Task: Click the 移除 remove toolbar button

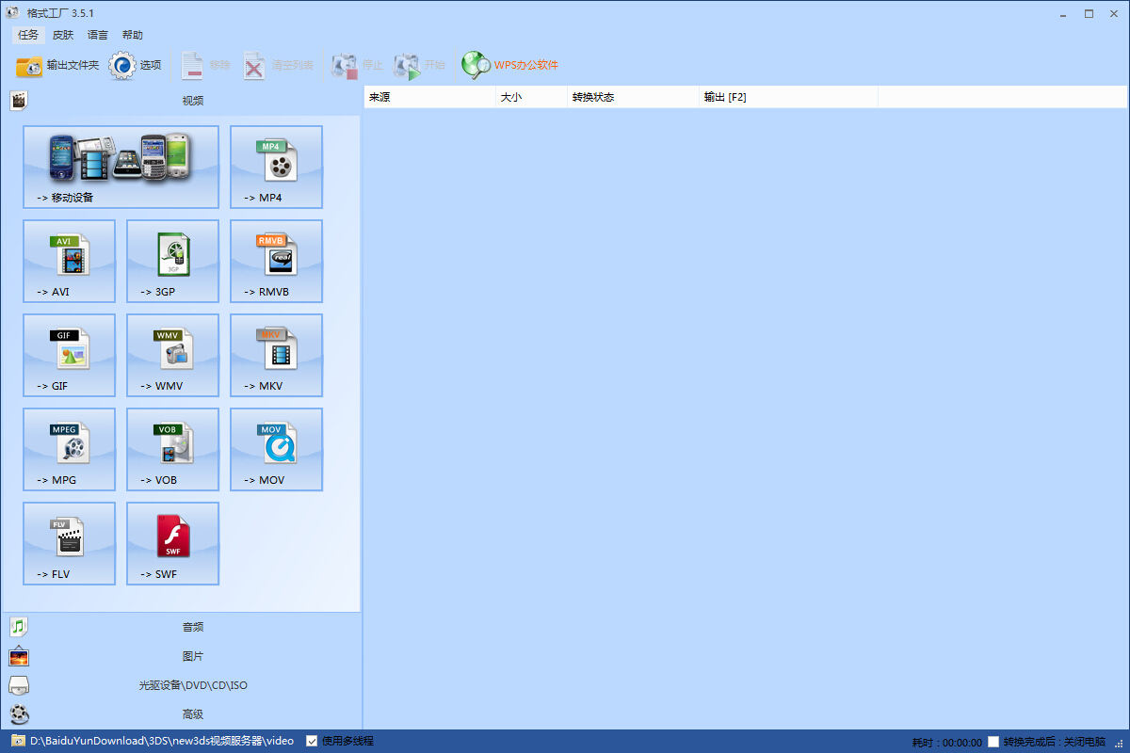Action: point(205,65)
